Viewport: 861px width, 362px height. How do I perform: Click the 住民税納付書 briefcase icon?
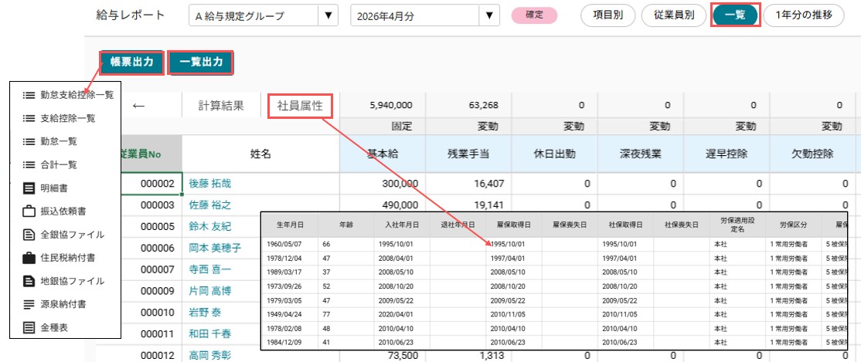pyautogui.click(x=29, y=257)
